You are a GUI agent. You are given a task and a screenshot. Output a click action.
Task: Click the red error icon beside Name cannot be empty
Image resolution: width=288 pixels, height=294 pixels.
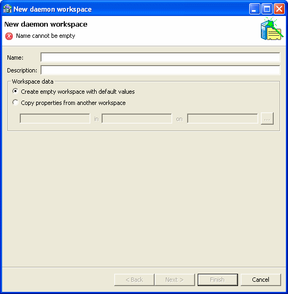tap(9, 36)
